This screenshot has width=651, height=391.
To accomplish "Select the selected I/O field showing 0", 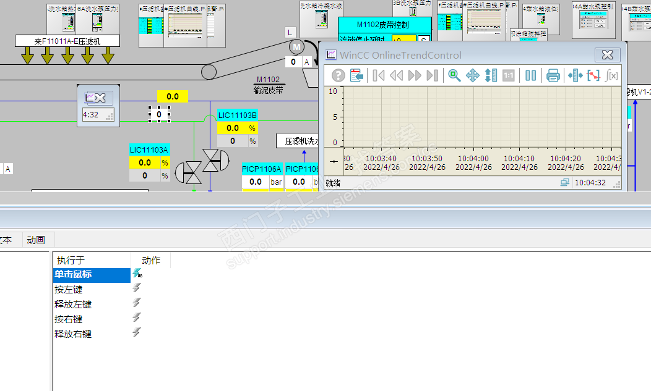I will 159,114.
